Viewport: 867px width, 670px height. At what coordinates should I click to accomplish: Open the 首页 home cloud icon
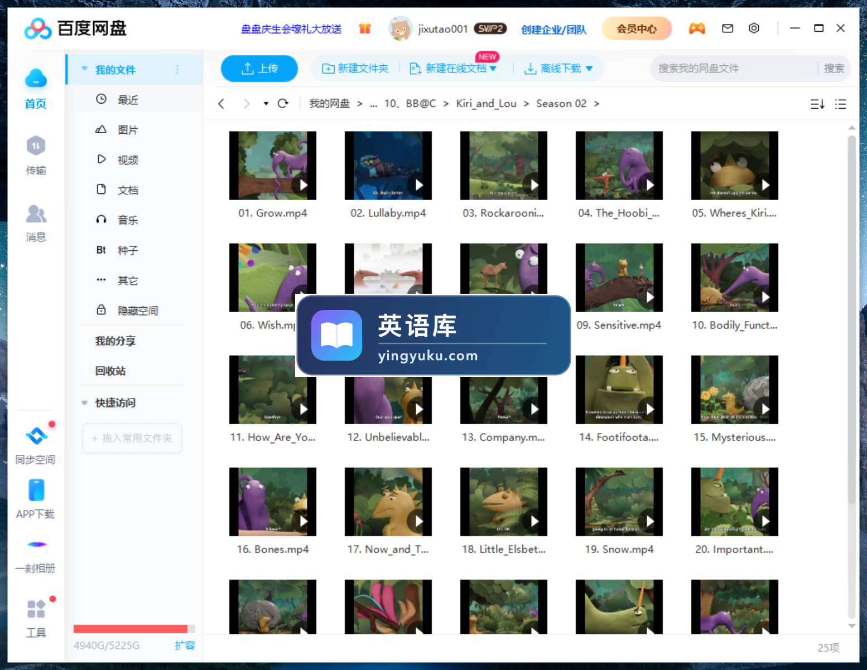coord(36,79)
